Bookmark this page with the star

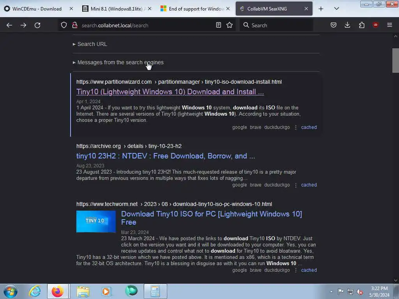click(x=230, y=25)
